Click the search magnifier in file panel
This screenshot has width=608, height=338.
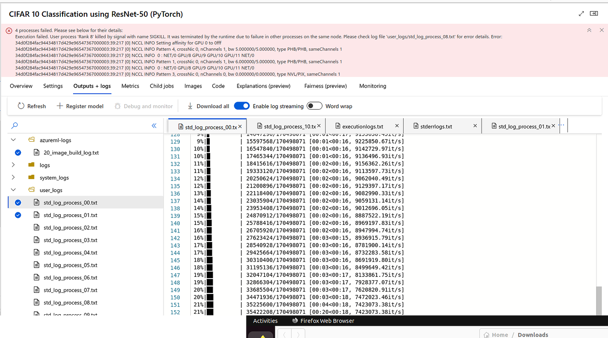(15, 126)
